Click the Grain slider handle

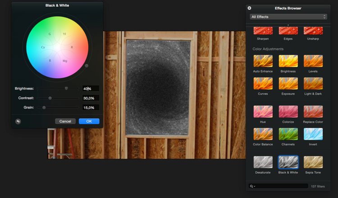pyautogui.click(x=44, y=108)
